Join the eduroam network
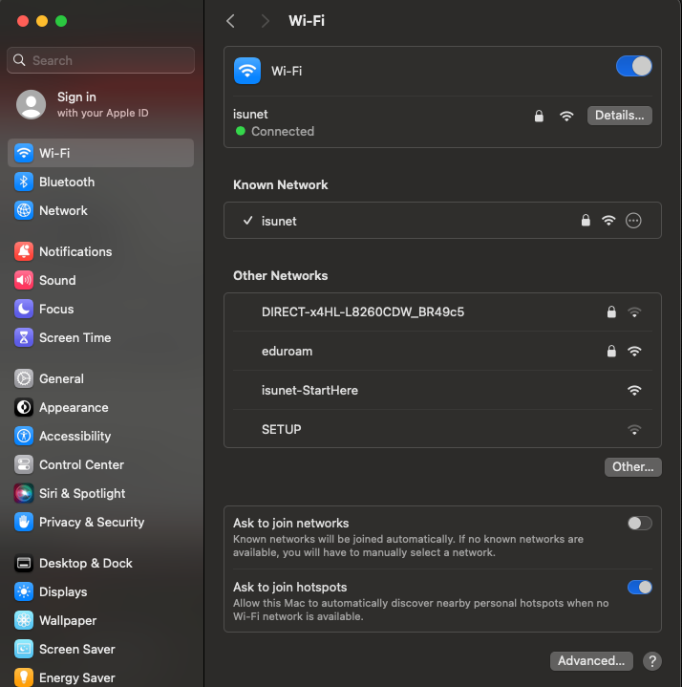The width and height of the screenshot is (682, 687). (x=442, y=351)
